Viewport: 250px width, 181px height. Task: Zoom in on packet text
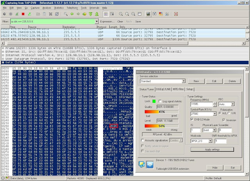coord(121,14)
